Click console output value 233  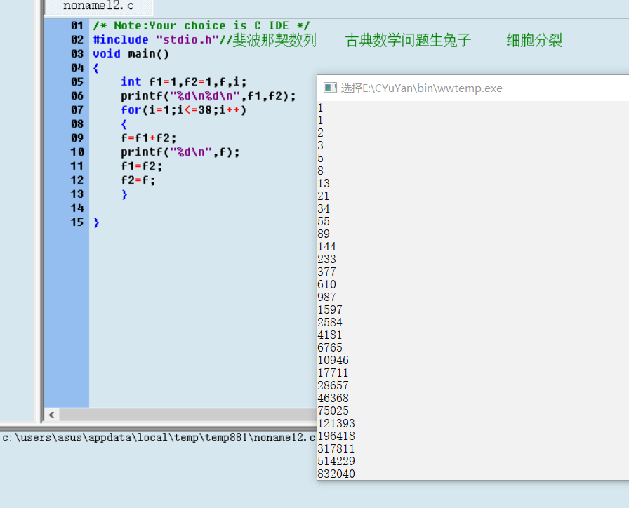click(327, 259)
